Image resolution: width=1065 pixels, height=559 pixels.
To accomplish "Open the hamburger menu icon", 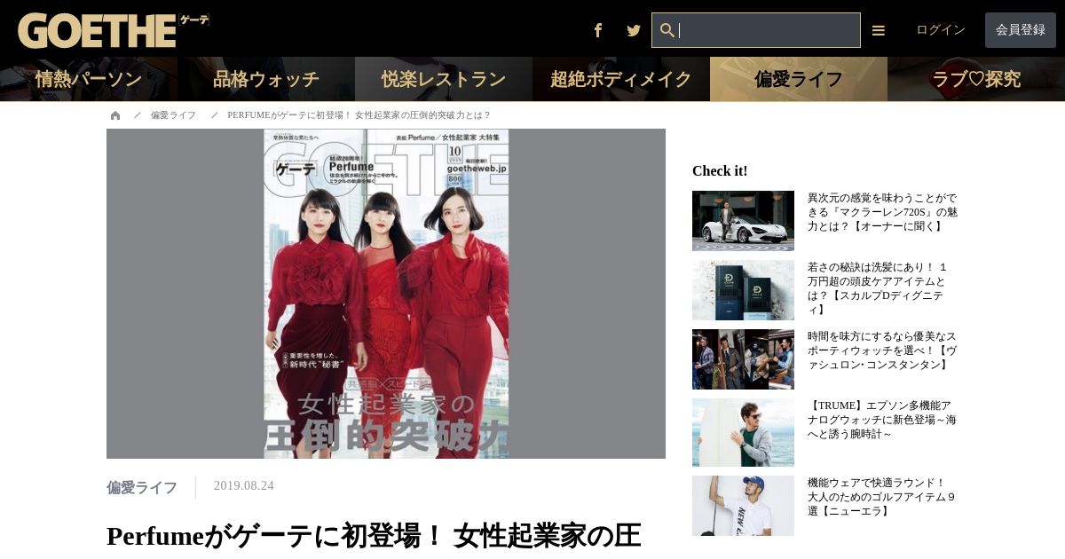I will pos(879,30).
